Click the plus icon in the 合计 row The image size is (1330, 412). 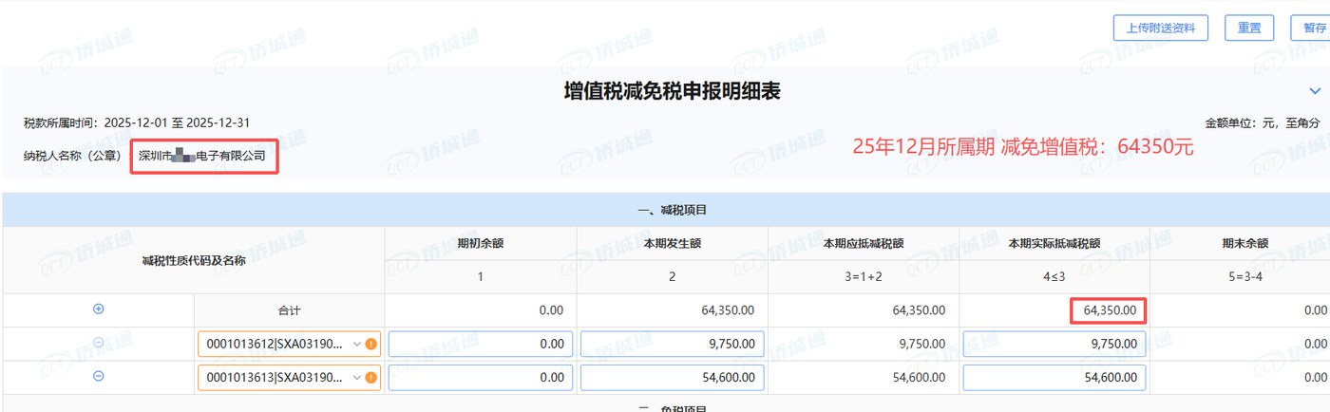pos(98,309)
